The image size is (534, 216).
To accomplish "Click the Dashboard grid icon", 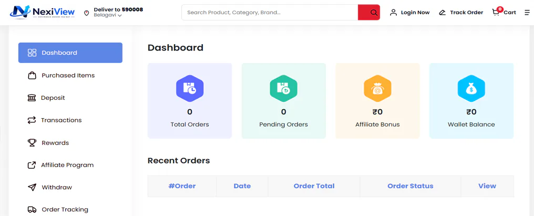I will pyautogui.click(x=32, y=53).
